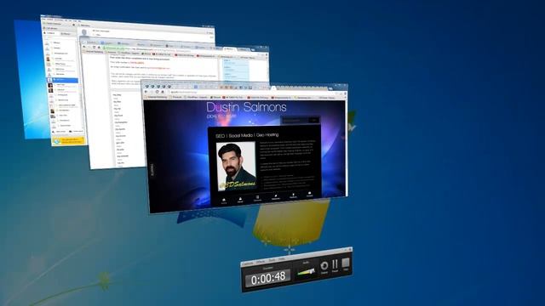Reload page in the middle browser window
Viewport: 545px width, 306px height.
(x=94, y=47)
